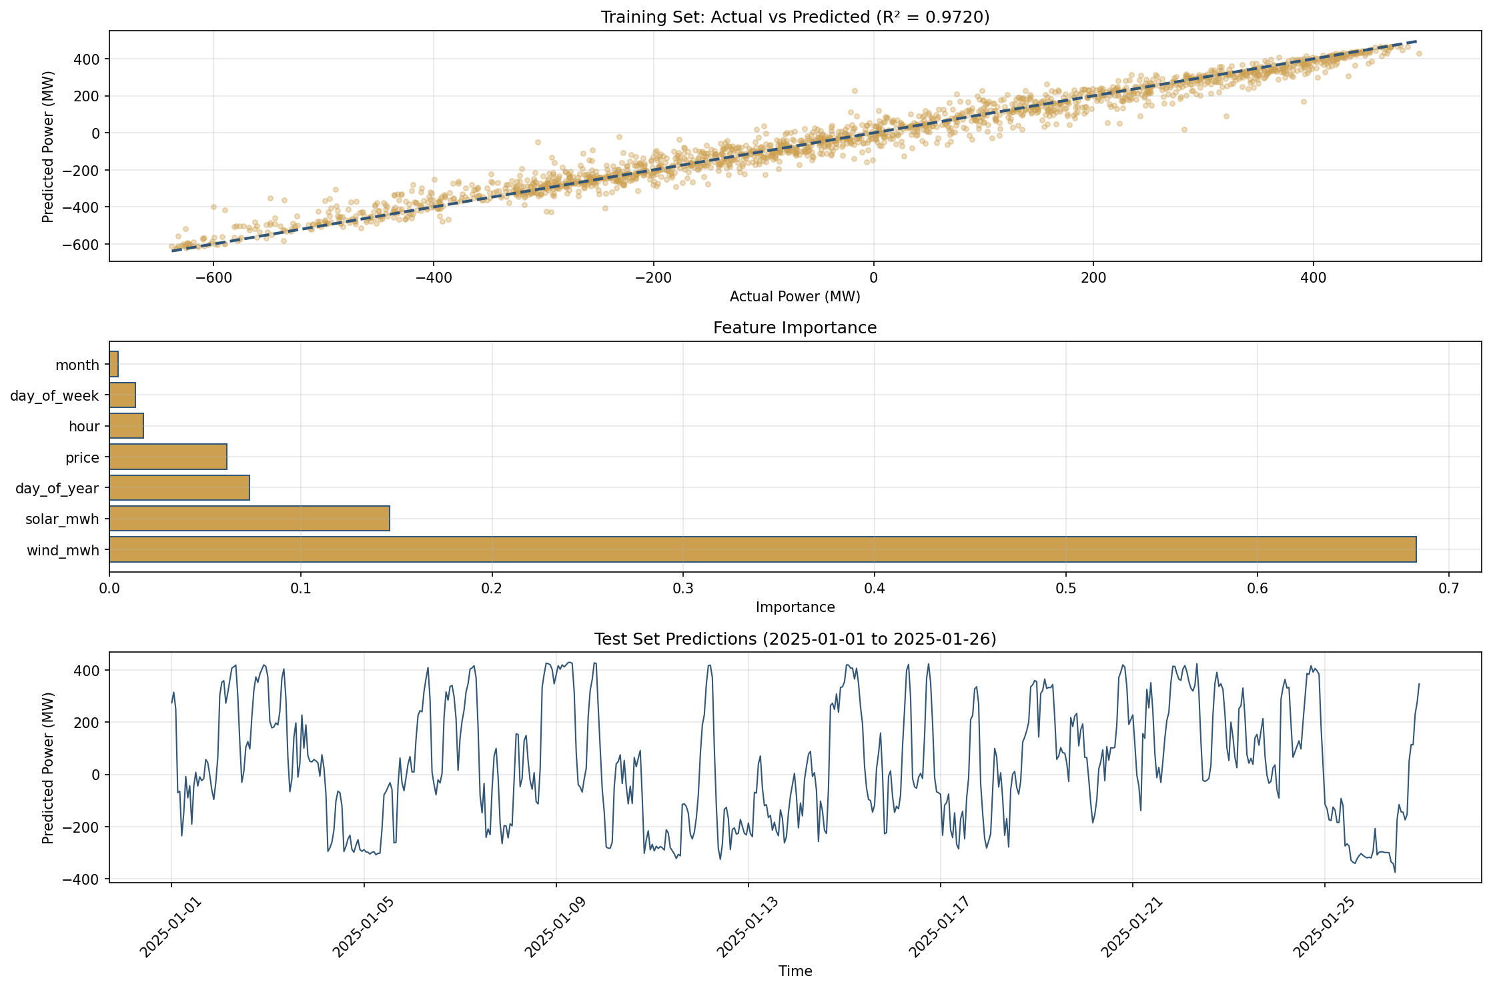Image resolution: width=1491 pixels, height=988 pixels.
Task: Click the Actual Power (MW) axis label
Action: [x=795, y=297]
